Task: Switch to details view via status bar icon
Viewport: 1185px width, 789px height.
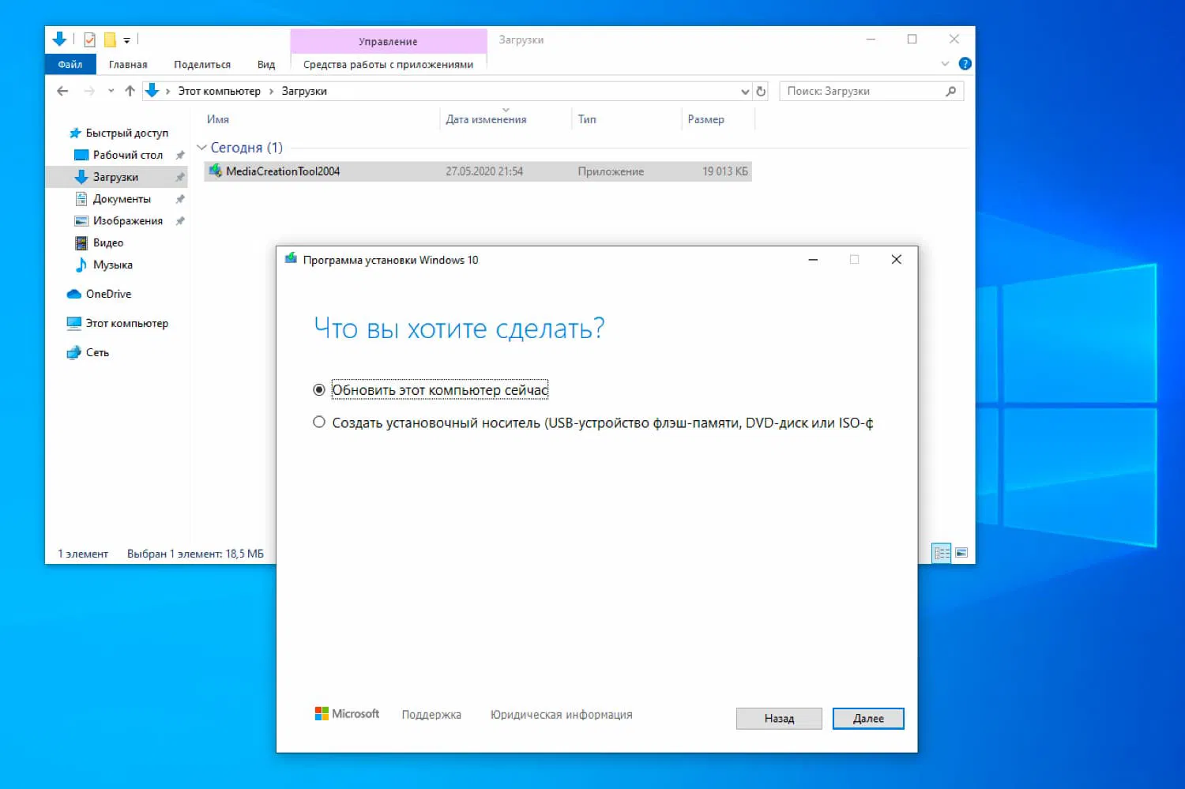Action: (x=941, y=553)
